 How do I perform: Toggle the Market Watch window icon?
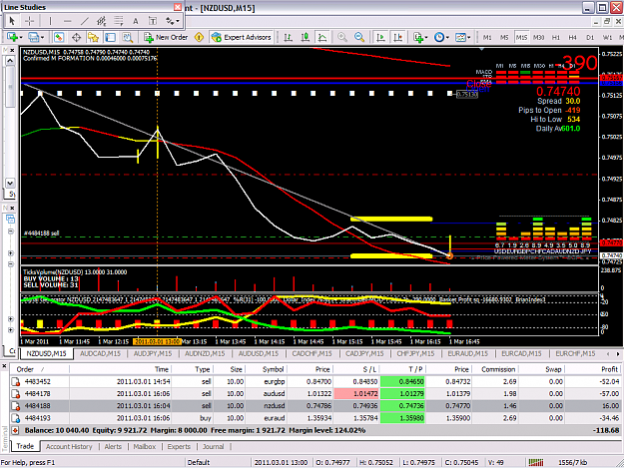59,37
